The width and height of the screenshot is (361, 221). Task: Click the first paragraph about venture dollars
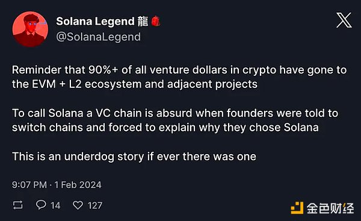tap(179, 77)
